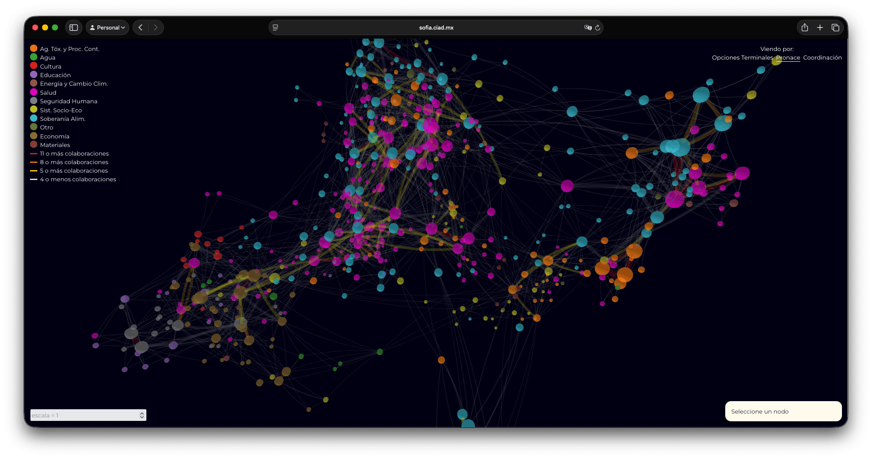Click the escala scale input field
The image size is (872, 459).
coord(84,415)
